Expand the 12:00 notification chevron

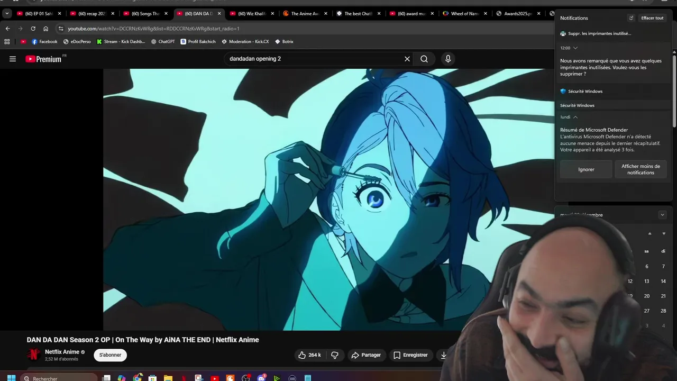pyautogui.click(x=575, y=48)
